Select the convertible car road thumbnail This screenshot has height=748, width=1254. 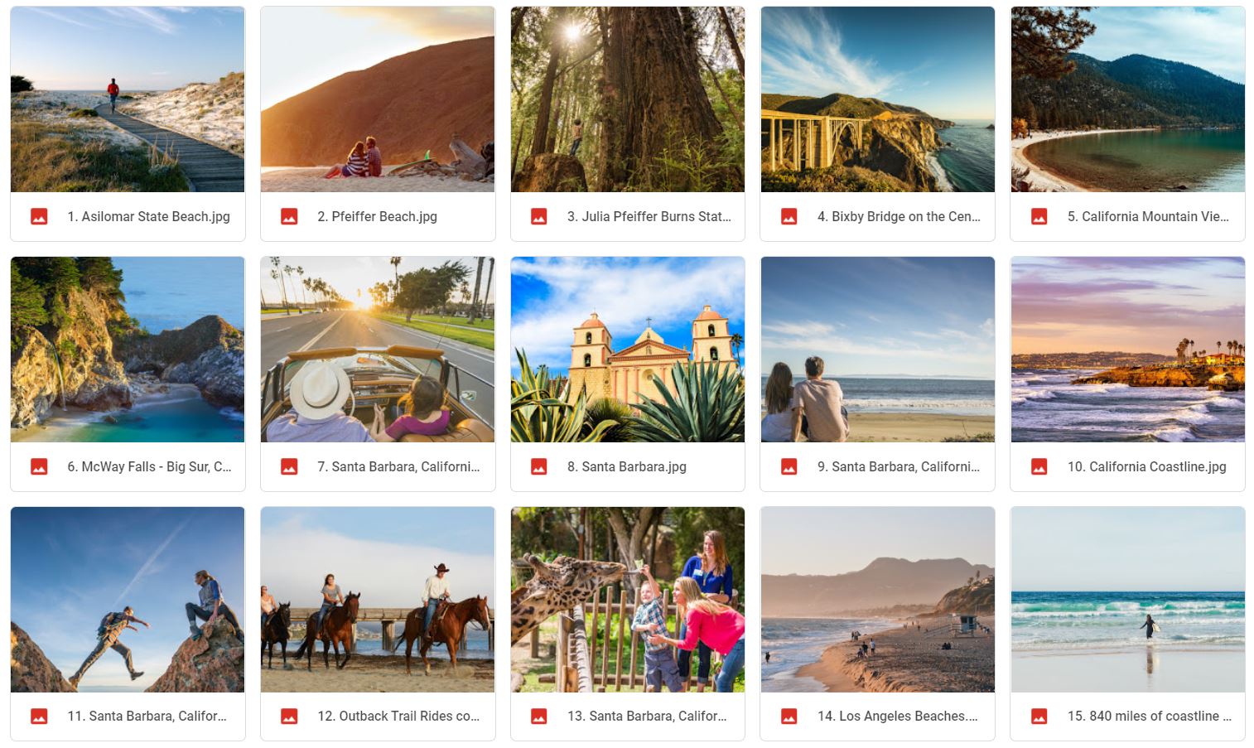(378, 350)
